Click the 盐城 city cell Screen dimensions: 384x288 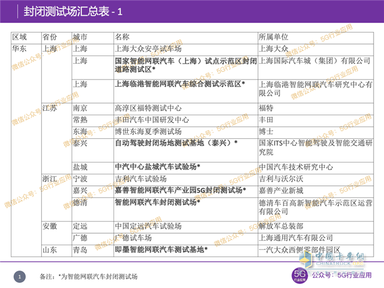tap(93, 168)
